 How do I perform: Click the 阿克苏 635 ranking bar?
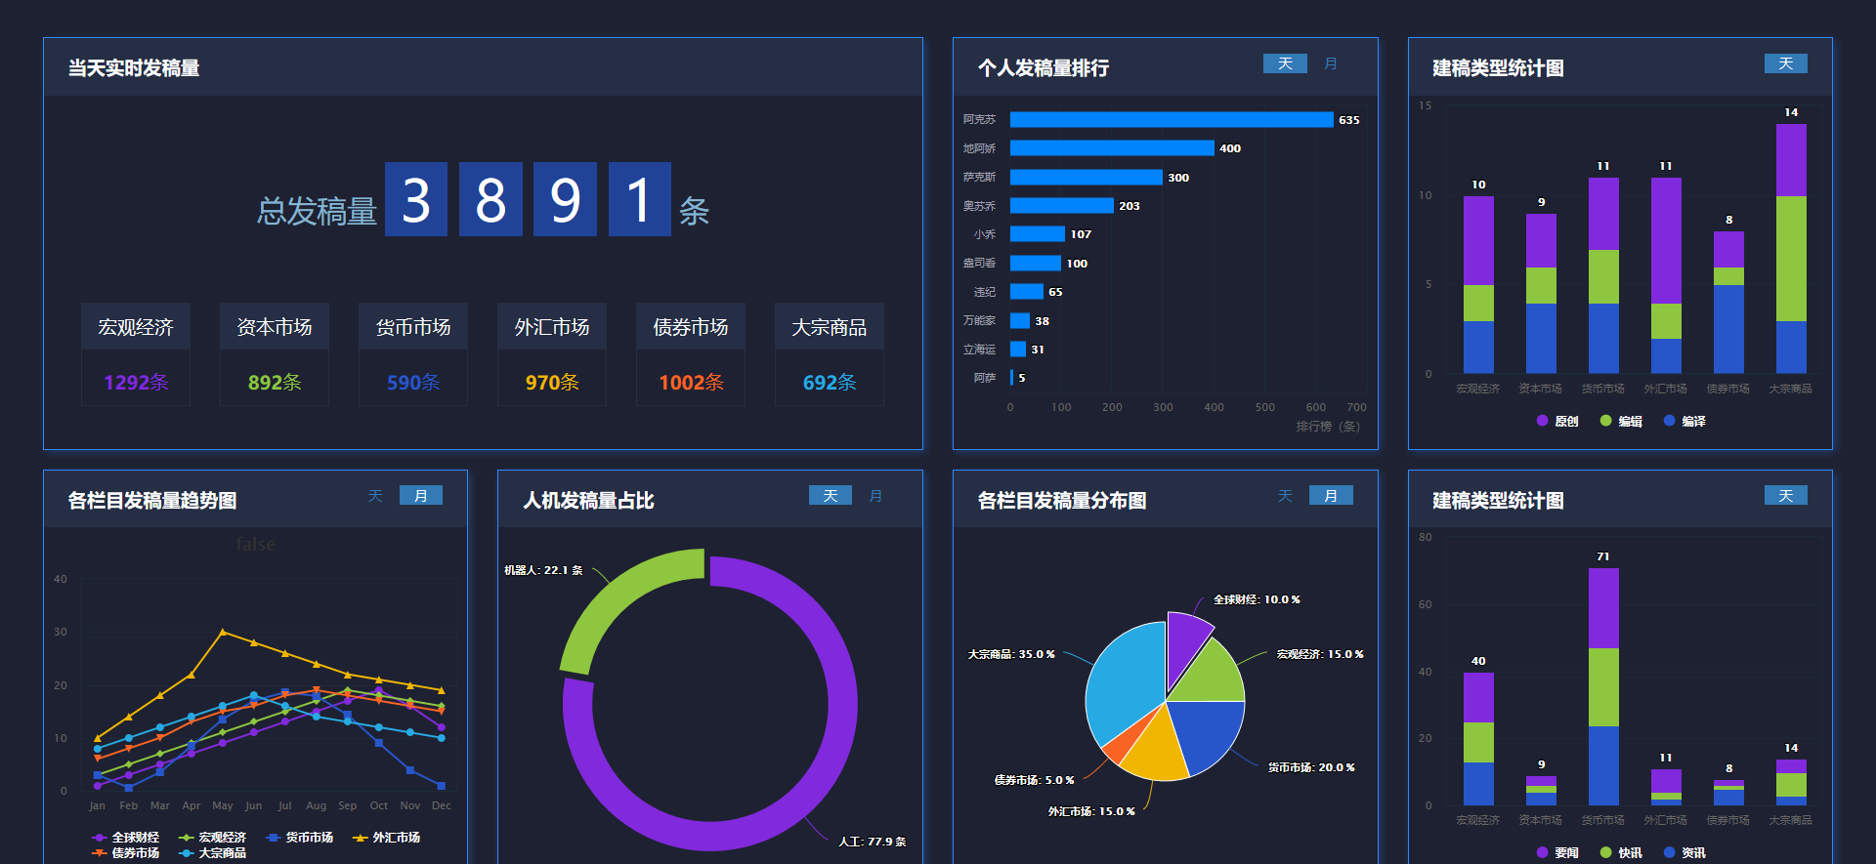(1171, 119)
